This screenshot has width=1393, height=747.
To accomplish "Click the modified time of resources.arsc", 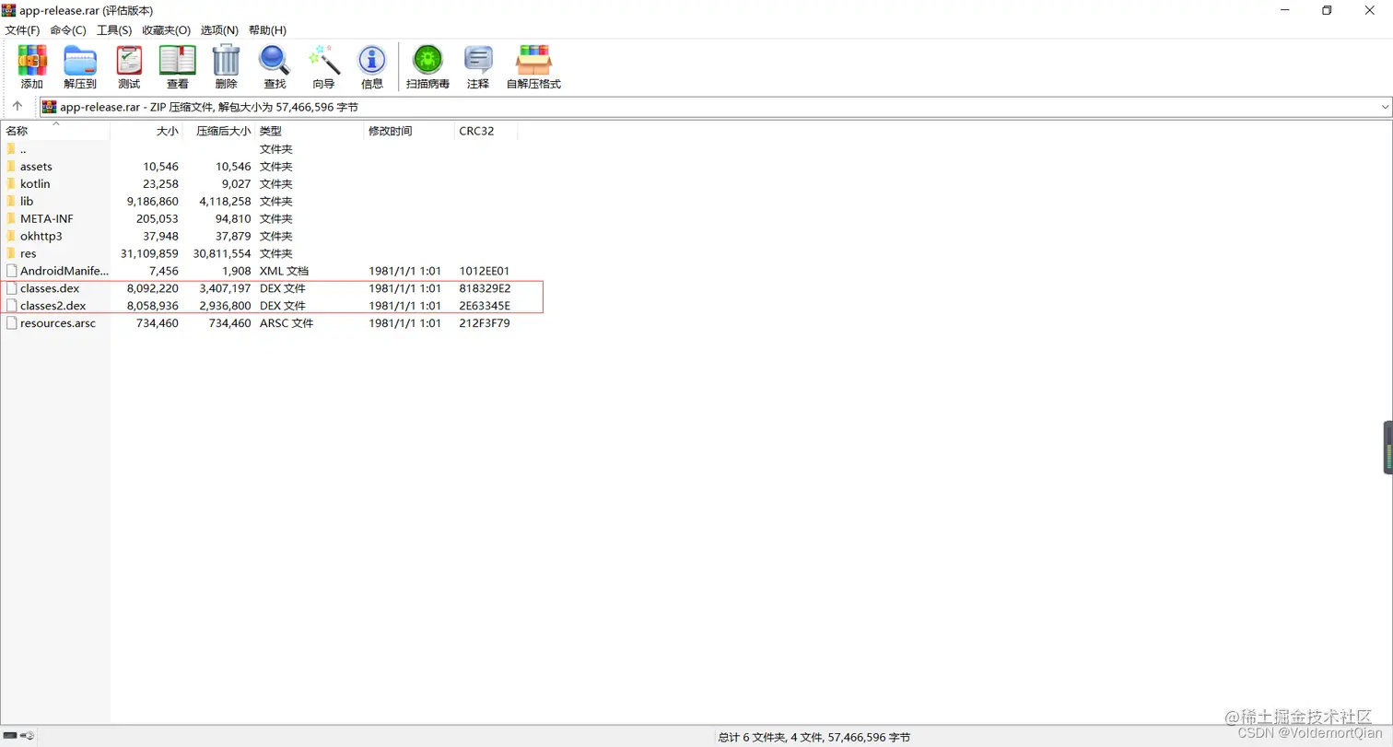I will (405, 323).
